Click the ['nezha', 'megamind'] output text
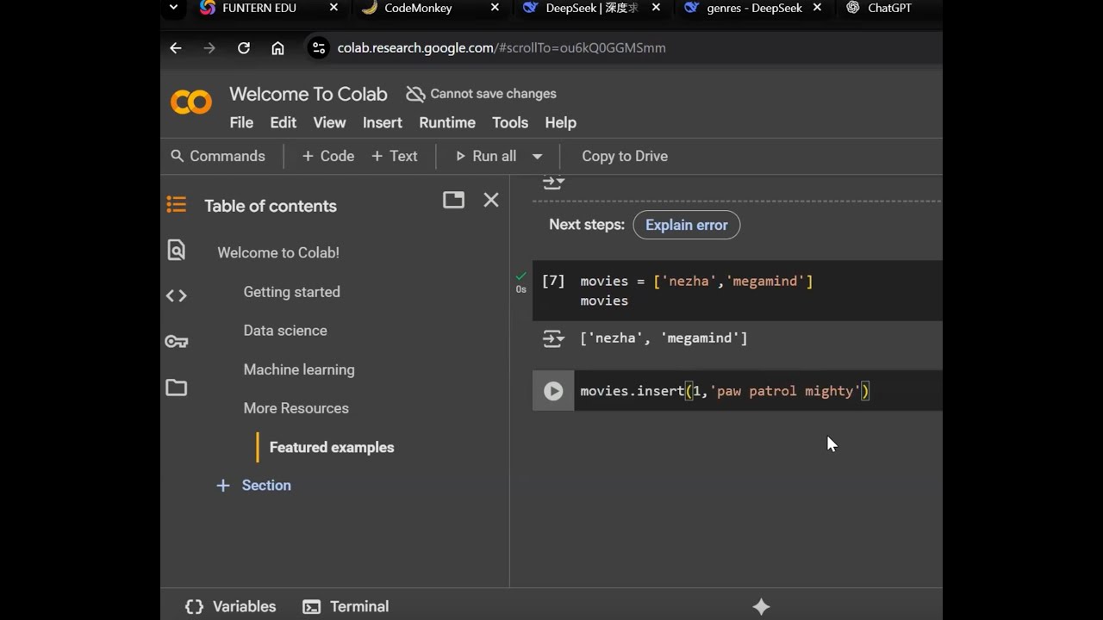Screen dimensions: 1103x620 (664, 338)
